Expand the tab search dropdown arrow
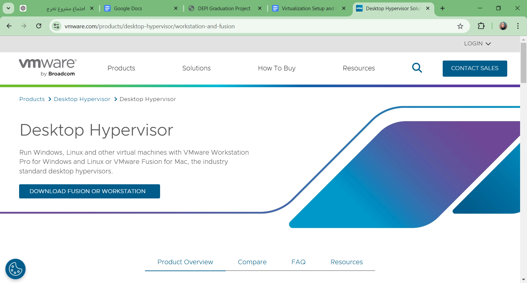Image resolution: width=527 pixels, height=283 pixels. click(x=8, y=8)
